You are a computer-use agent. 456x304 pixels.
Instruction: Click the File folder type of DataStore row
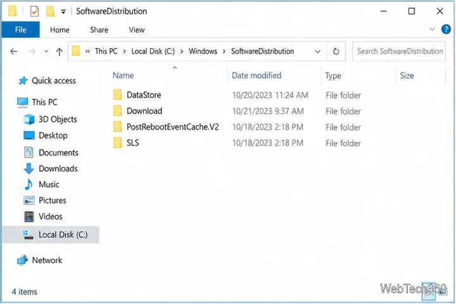pos(343,96)
